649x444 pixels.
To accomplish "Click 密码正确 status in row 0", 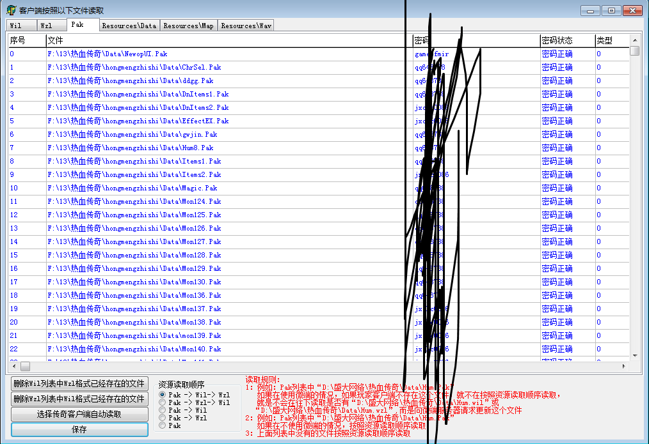I will coord(557,54).
